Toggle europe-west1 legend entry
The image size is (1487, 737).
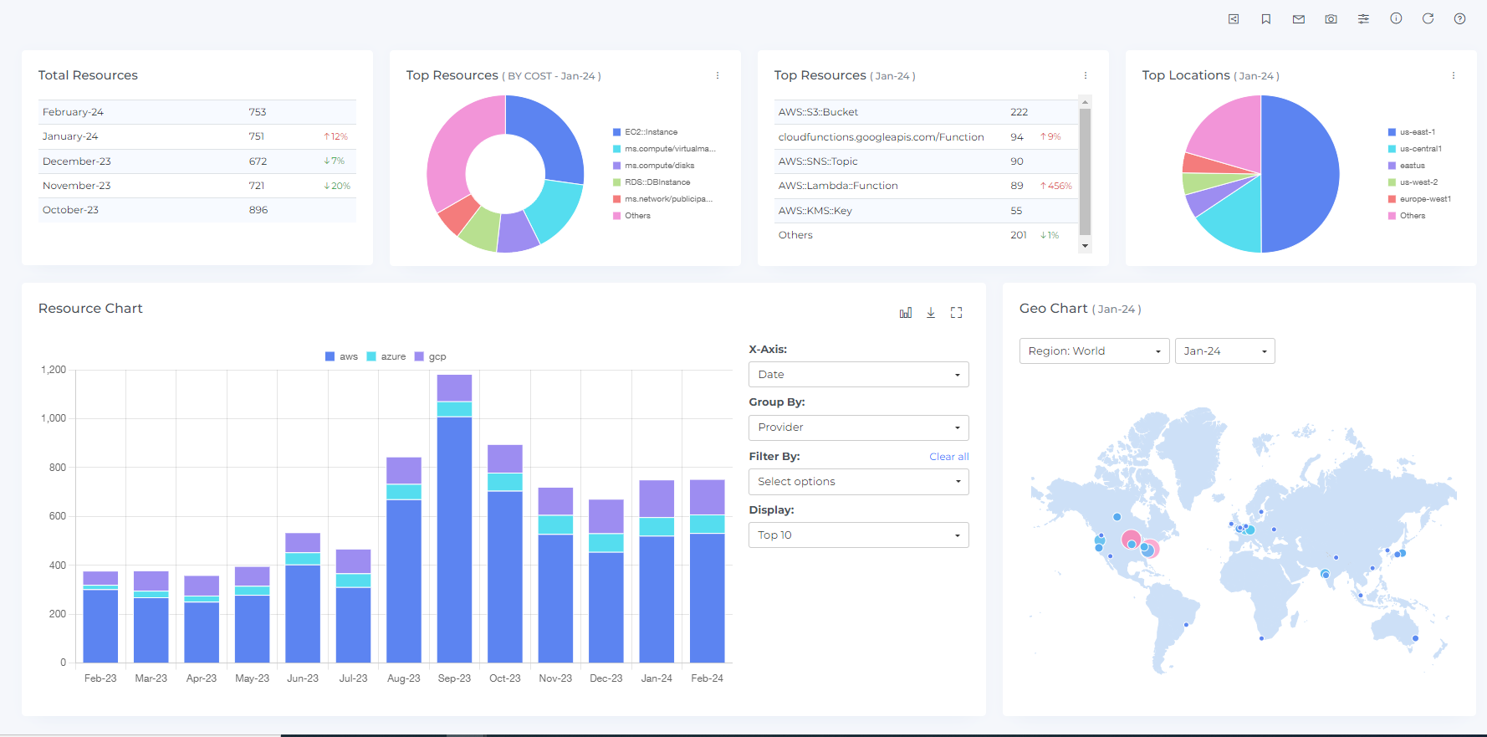pos(1420,199)
